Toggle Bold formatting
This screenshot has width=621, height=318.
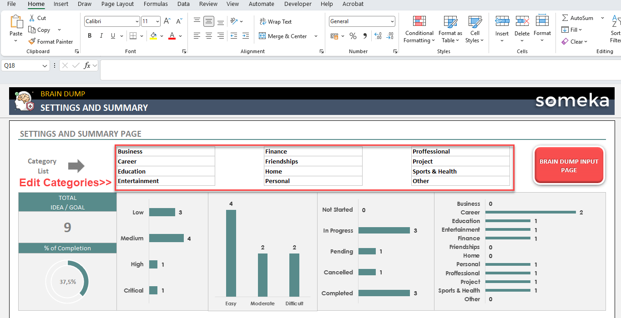click(90, 36)
